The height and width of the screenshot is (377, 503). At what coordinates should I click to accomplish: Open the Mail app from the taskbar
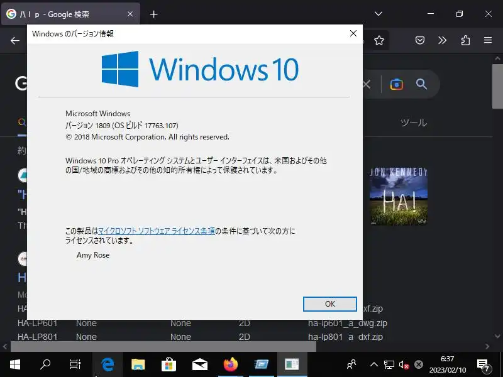click(199, 364)
